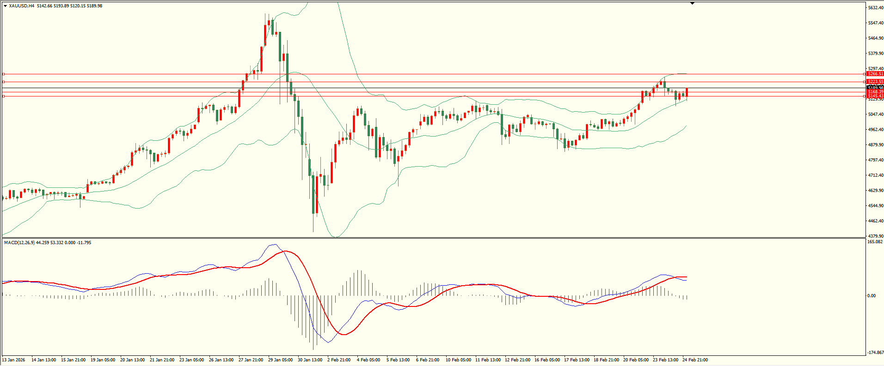884x366 pixels.
Task: Click the red 5266.51 price tag
Action: click(875, 74)
